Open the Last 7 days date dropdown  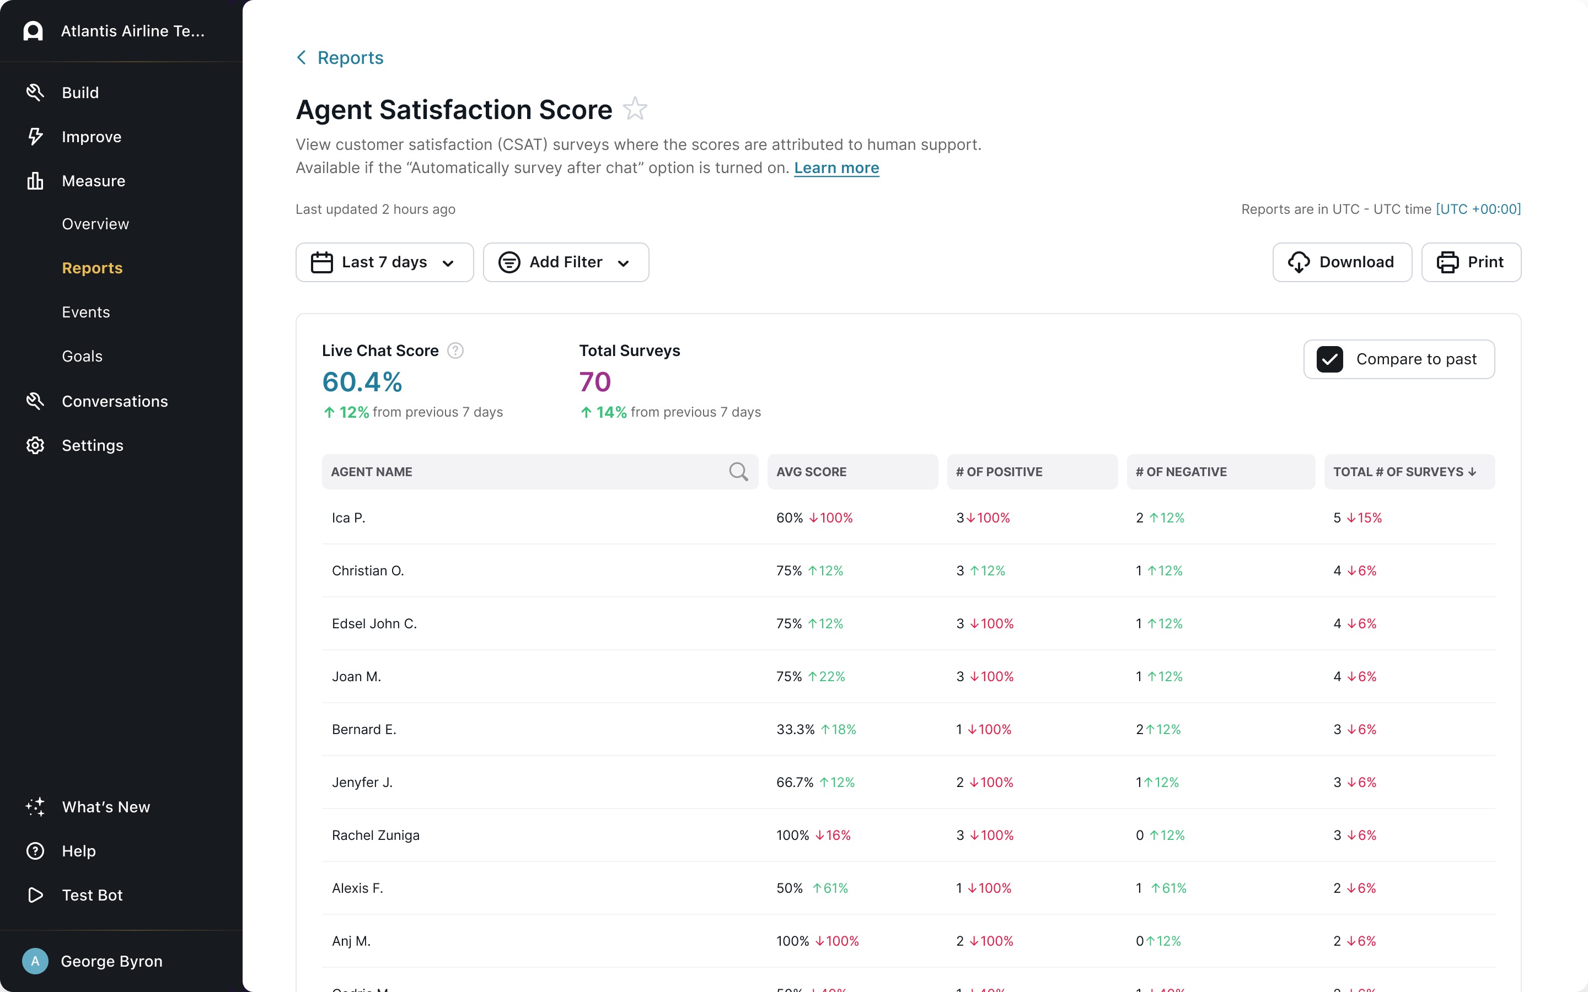point(384,262)
